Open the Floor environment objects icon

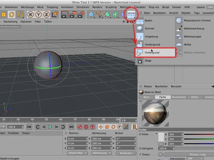pos(131,15)
